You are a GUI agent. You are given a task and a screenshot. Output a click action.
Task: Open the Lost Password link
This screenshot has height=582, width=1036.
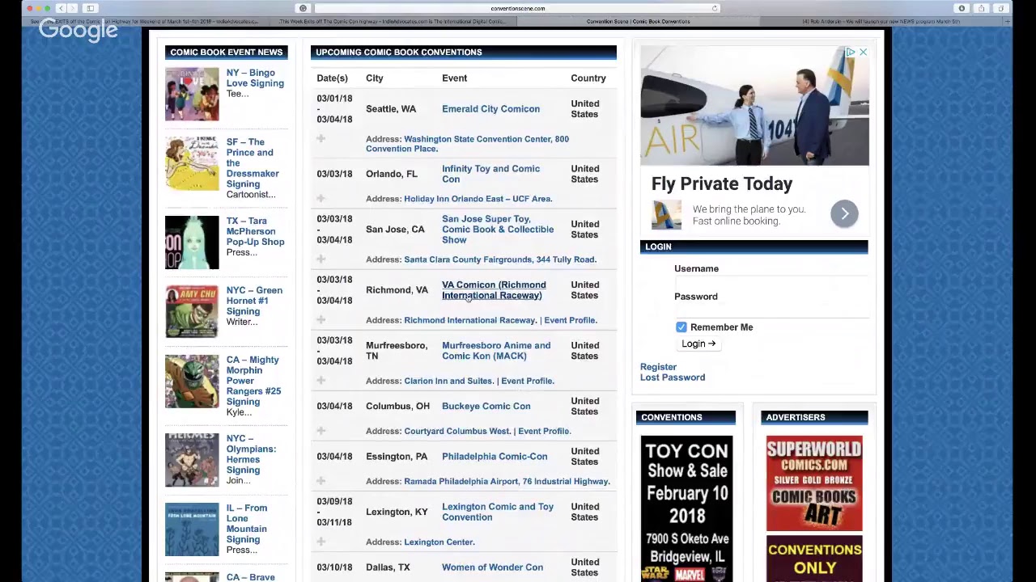pyautogui.click(x=673, y=377)
